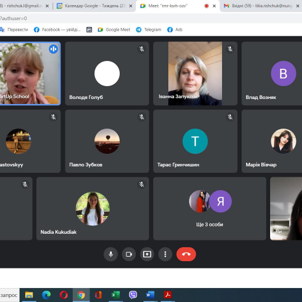Click the Facebook Ads bookmark icon
This screenshot has width=302, height=302.
170,30
